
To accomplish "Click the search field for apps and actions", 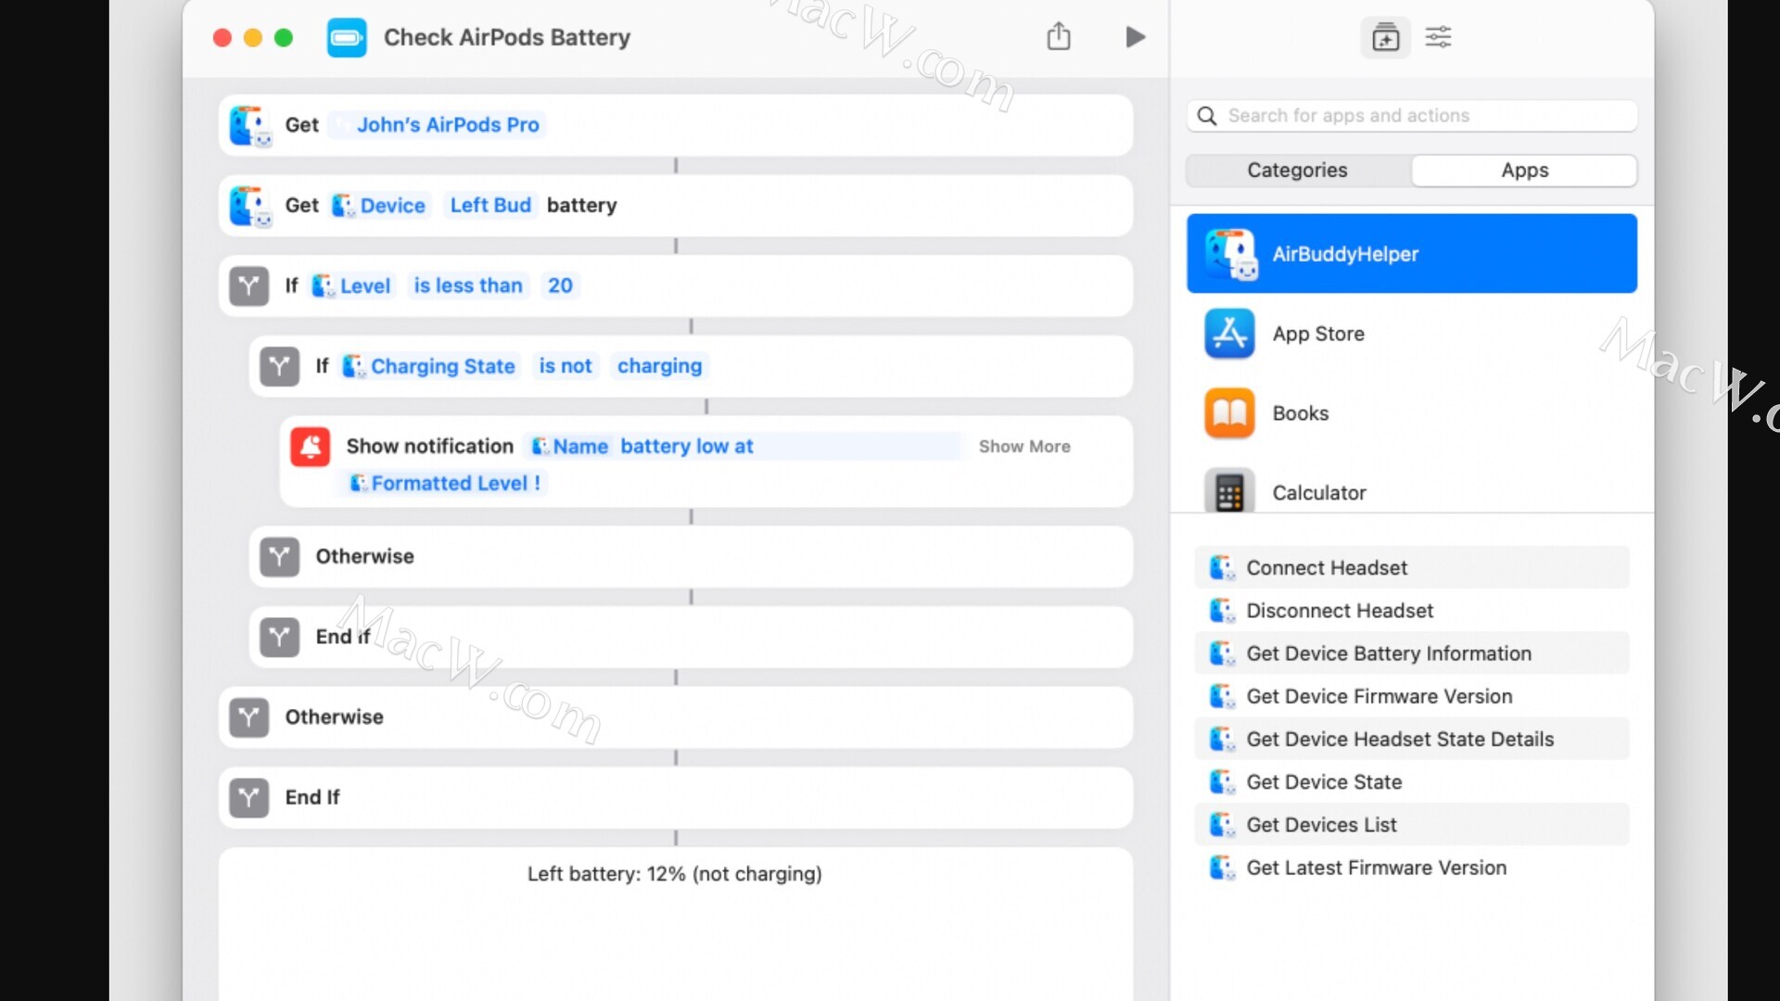I will pyautogui.click(x=1412, y=116).
